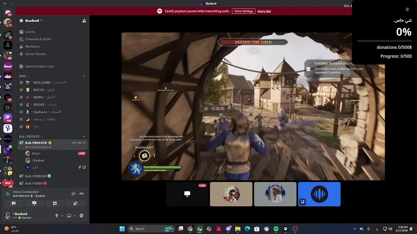Click the back arrow in title bar
This screenshot has height=234, width=417.
(5, 3)
